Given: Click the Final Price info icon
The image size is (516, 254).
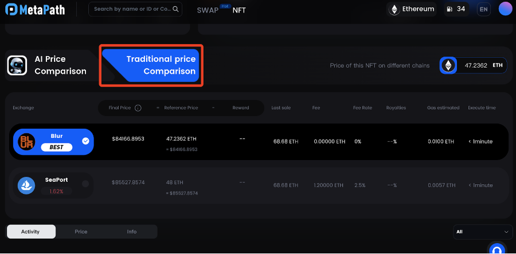Looking at the screenshot, I should (138, 108).
